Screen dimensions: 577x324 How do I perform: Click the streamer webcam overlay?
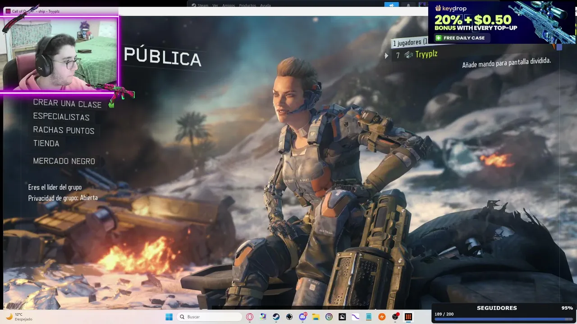coord(60,54)
